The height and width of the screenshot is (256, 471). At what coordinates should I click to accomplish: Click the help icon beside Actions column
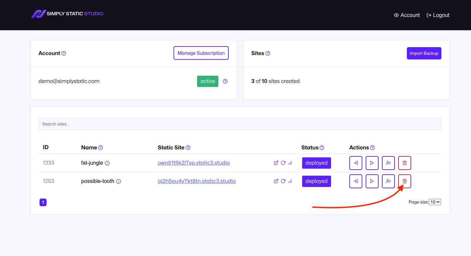coord(373,148)
